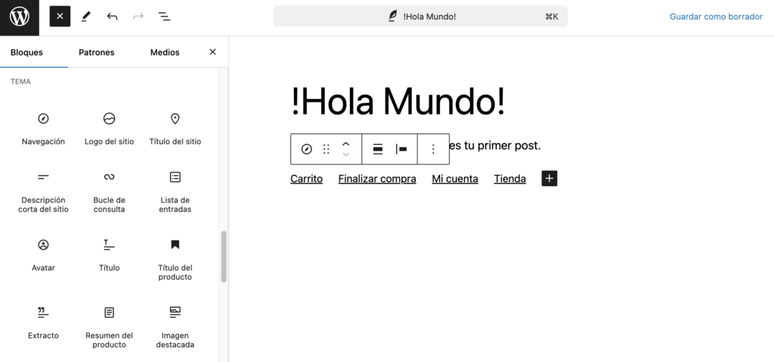This screenshot has width=774, height=362.
Task: Open the justify items dropdown in toolbar
Action: (401, 149)
